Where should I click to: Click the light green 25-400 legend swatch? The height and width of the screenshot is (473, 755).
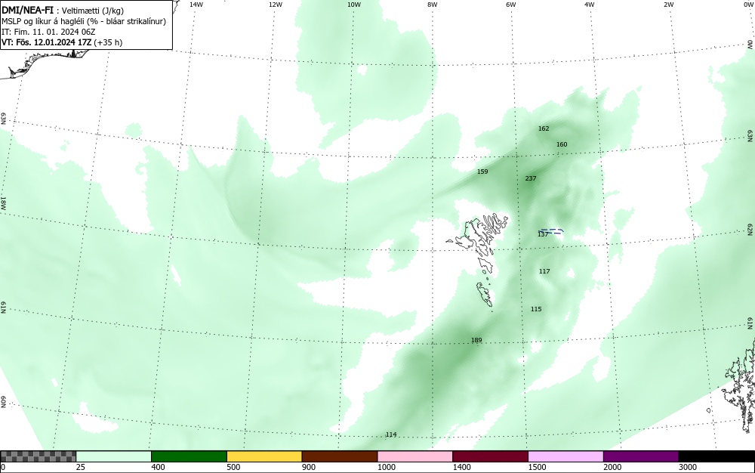pos(114,456)
